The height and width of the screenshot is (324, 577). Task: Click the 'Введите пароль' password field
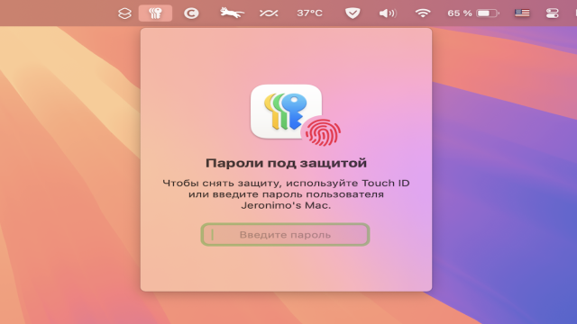pyautogui.click(x=285, y=234)
